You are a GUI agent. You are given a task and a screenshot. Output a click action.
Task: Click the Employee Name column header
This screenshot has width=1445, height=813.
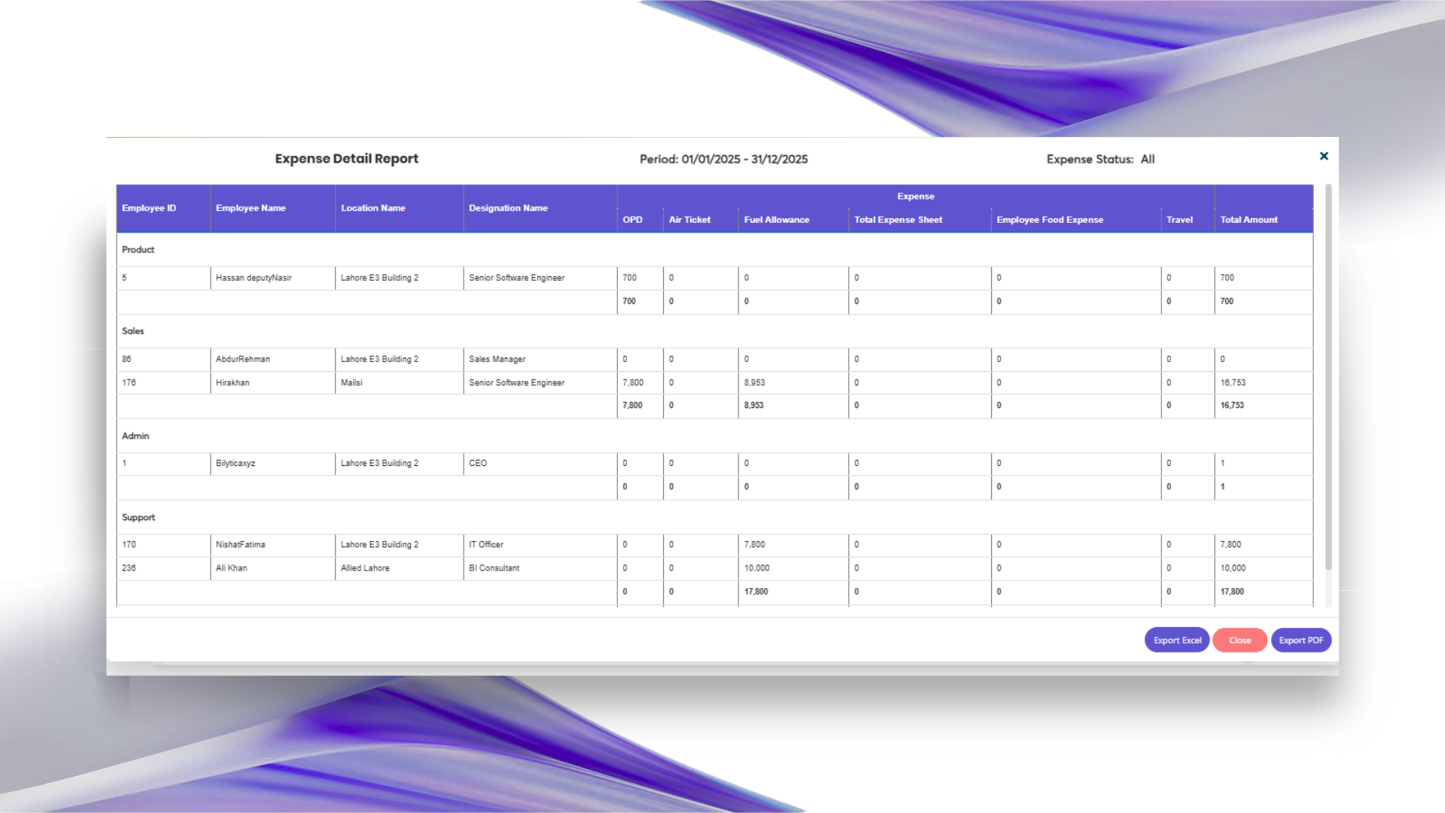[251, 208]
